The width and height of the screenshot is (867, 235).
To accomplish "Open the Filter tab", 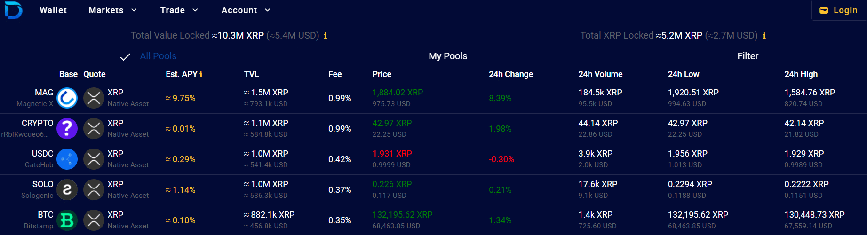I will 748,56.
